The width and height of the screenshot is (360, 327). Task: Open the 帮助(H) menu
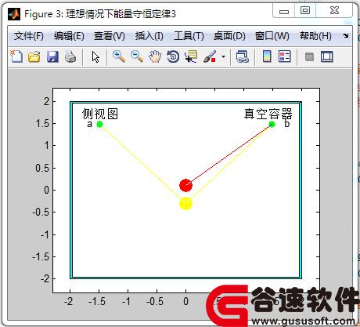click(x=315, y=36)
